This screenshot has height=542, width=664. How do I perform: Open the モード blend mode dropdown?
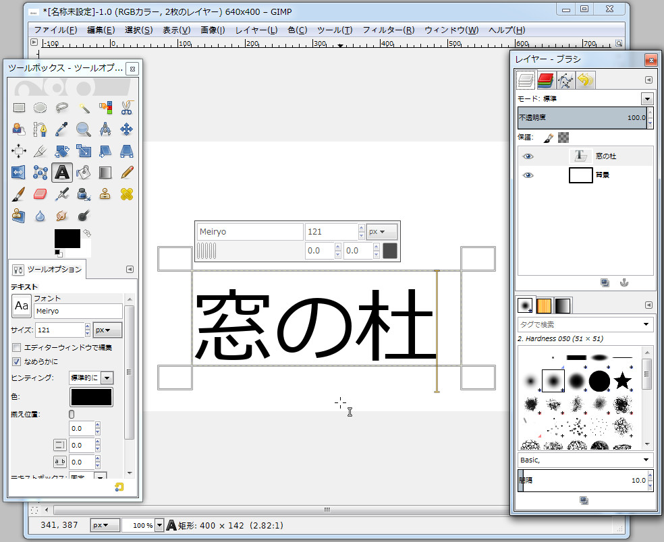click(647, 98)
